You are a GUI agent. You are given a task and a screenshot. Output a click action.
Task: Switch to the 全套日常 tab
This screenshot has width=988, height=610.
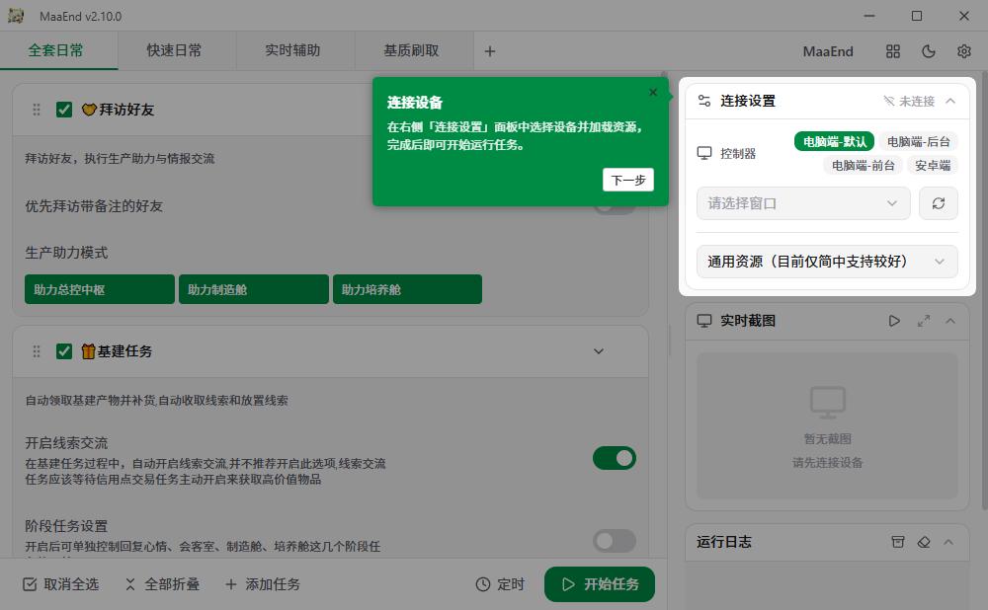(x=56, y=51)
